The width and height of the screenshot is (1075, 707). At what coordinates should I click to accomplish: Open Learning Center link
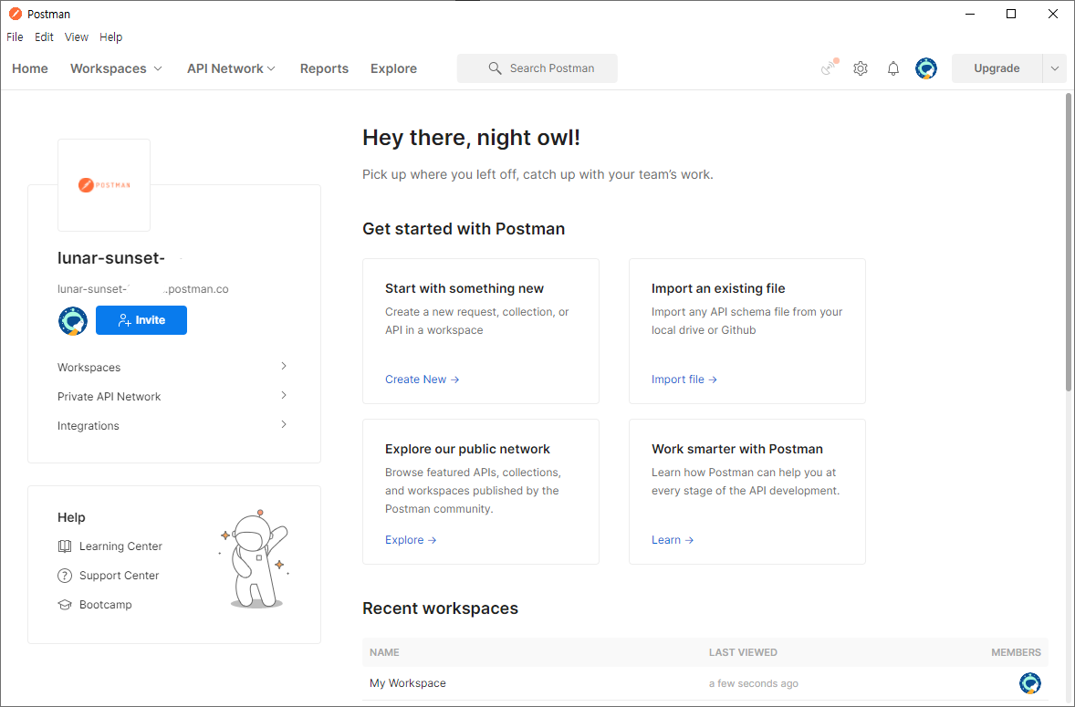pos(120,546)
